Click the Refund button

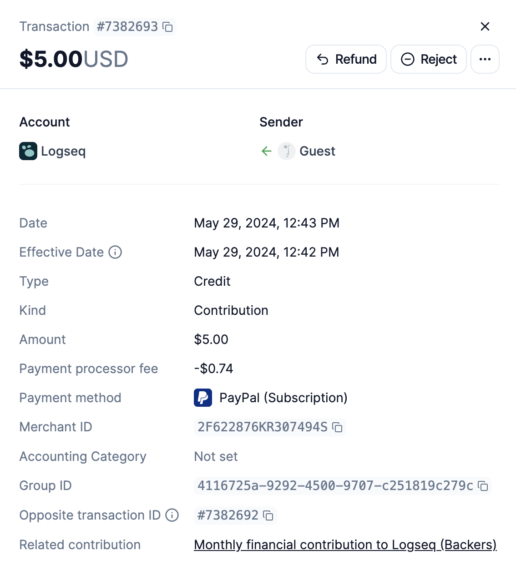point(346,59)
